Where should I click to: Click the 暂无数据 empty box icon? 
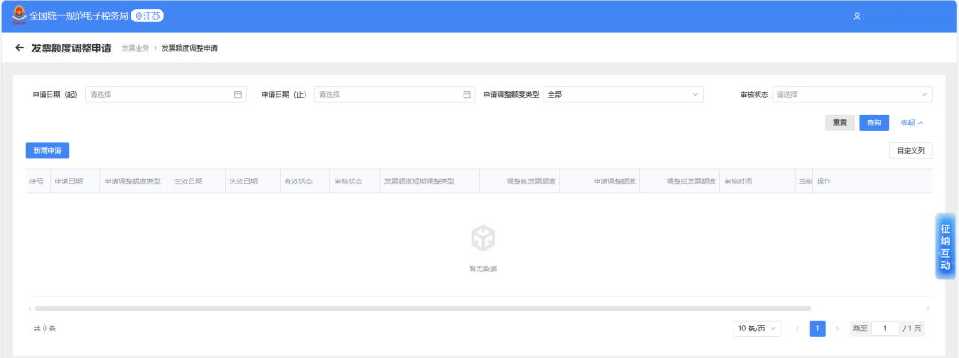click(483, 238)
